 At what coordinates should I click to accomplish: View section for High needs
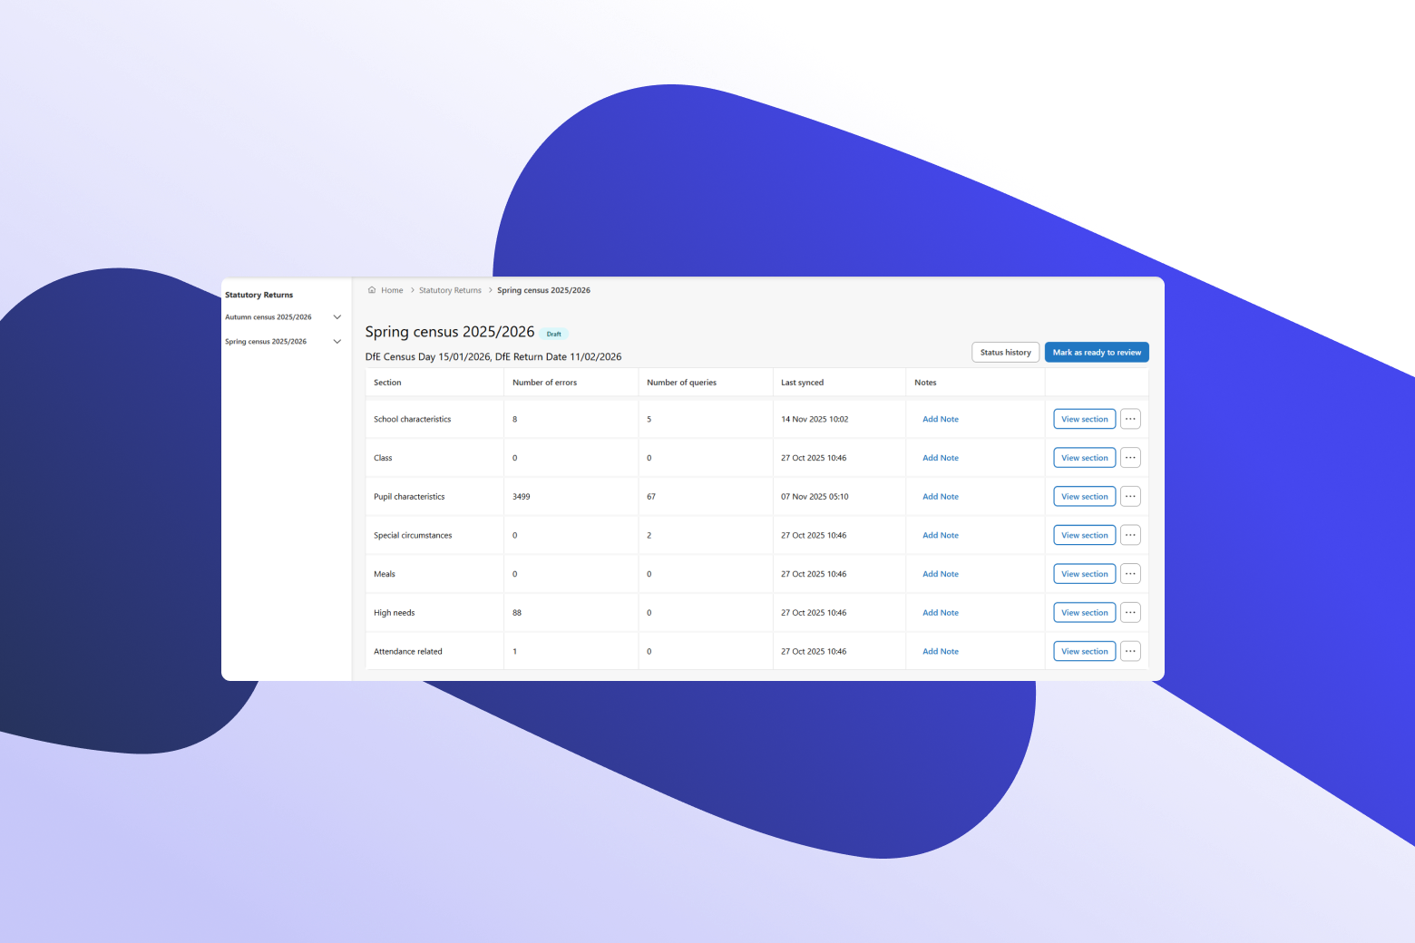pyautogui.click(x=1084, y=613)
